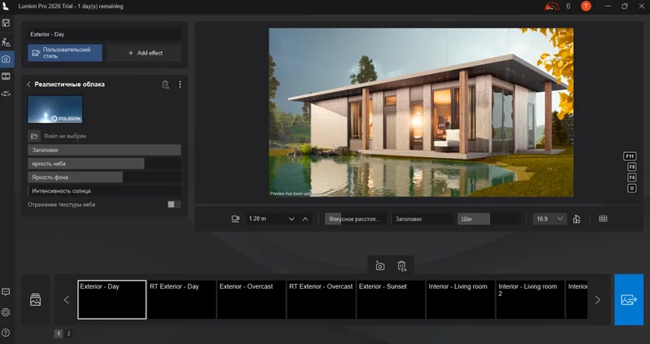This screenshot has width=650, height=344.
Task: Toggle Отражение текстуры неба switch
Action: (x=174, y=205)
